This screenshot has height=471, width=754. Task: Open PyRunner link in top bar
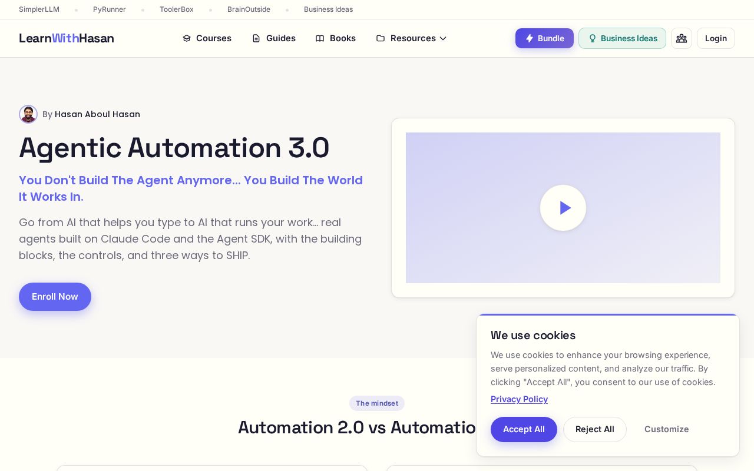110,9
